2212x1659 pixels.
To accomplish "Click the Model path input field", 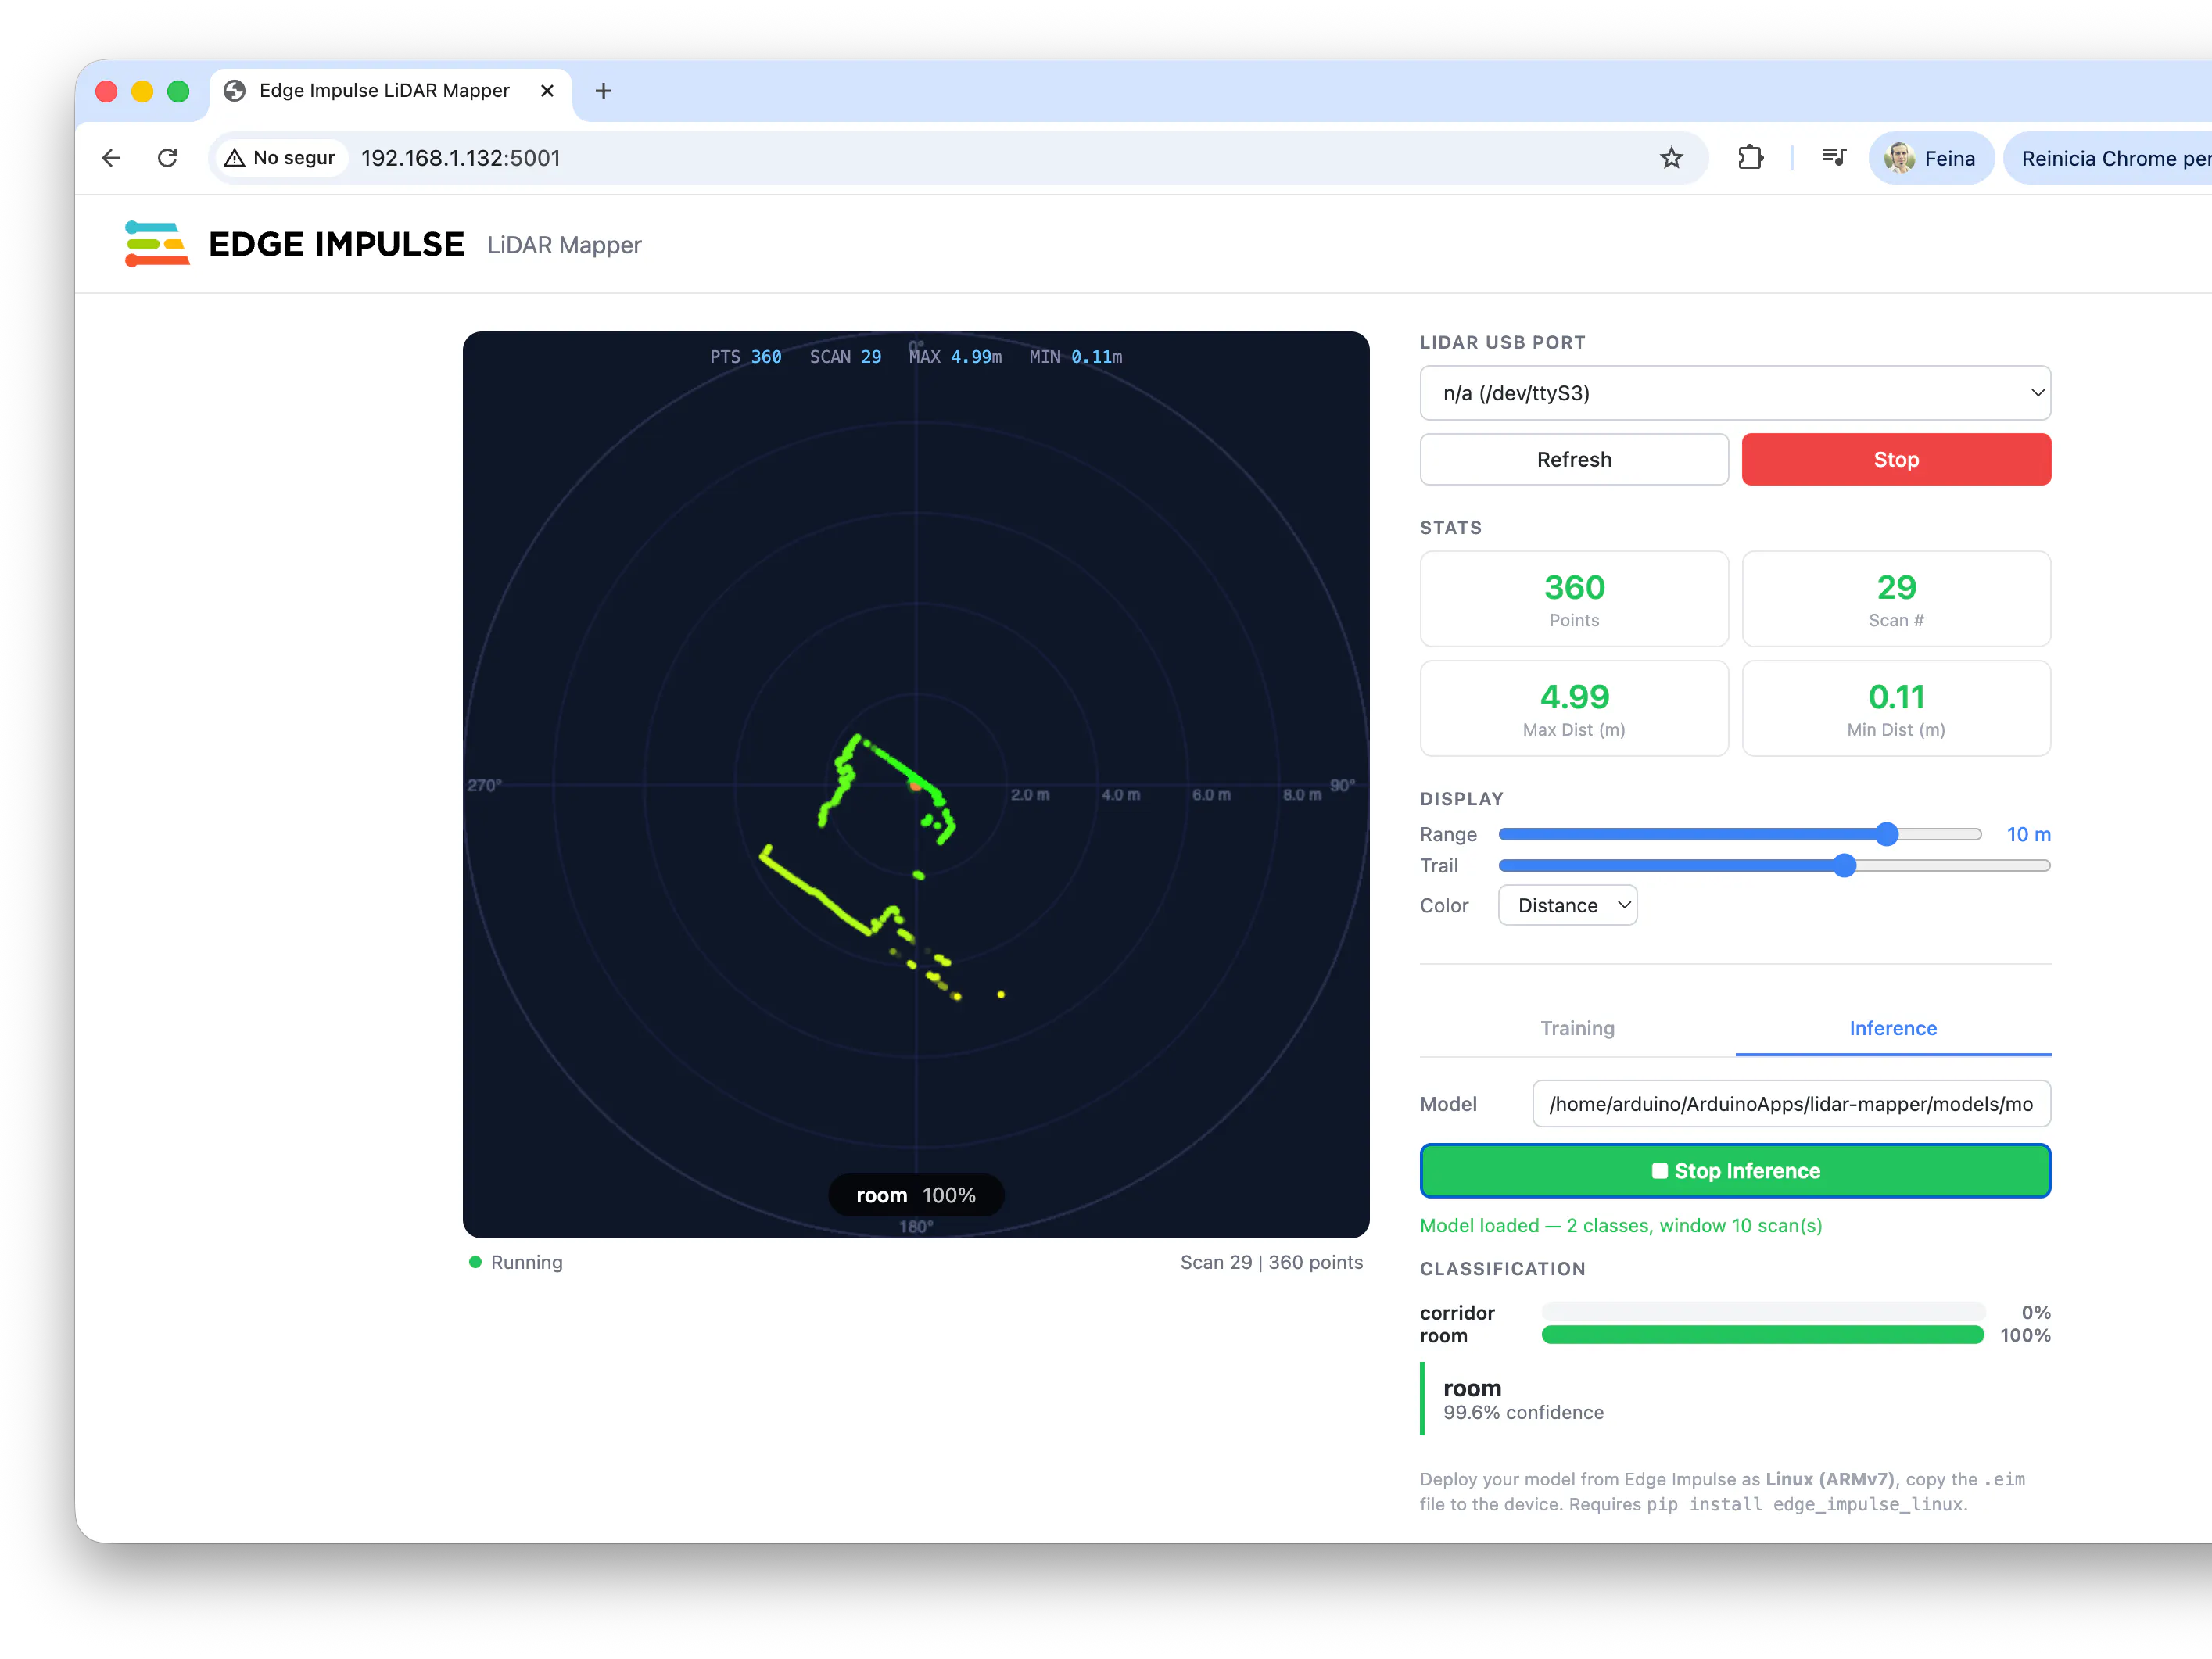I will point(1791,1104).
